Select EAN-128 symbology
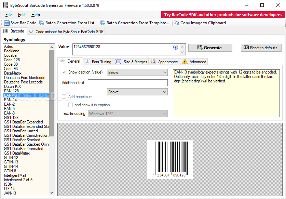 click(x=11, y=91)
